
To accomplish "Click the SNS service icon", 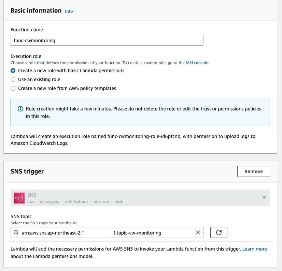I will [19, 198].
